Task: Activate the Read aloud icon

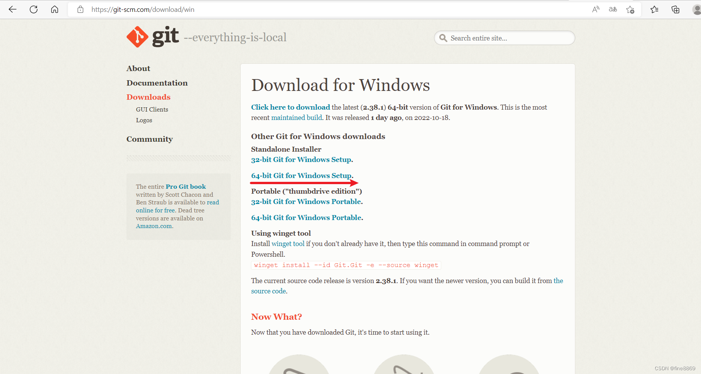Action: pos(596,10)
